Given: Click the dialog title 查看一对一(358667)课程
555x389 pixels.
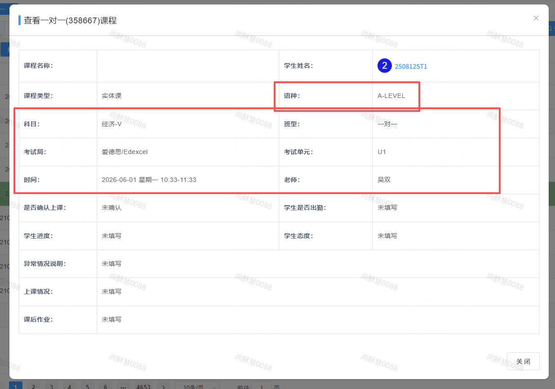Looking at the screenshot, I should click(x=71, y=20).
